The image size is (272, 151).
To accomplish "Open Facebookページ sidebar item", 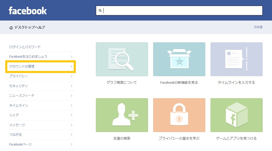I will point(41,145).
